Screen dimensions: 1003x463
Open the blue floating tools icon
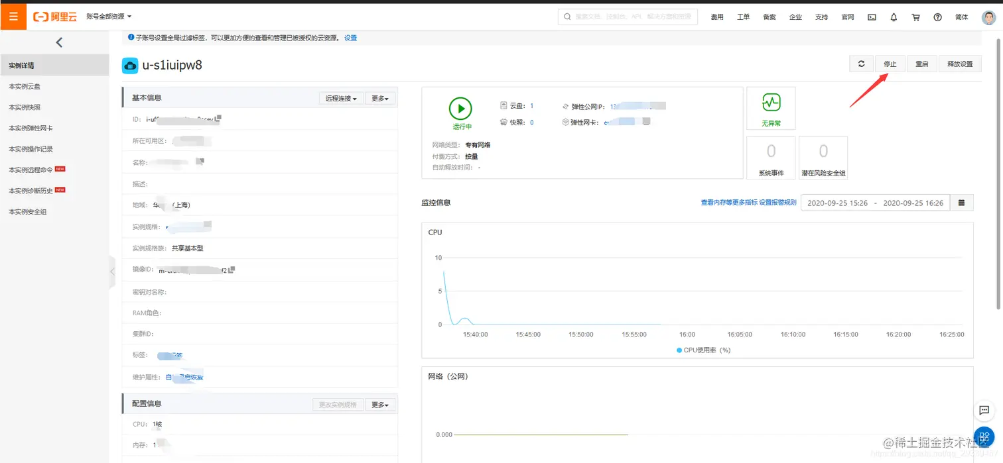point(984,437)
